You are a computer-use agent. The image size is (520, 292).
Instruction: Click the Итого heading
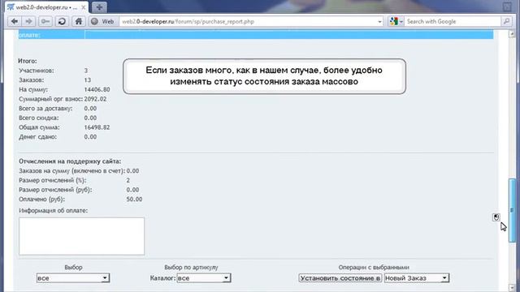[x=28, y=62]
